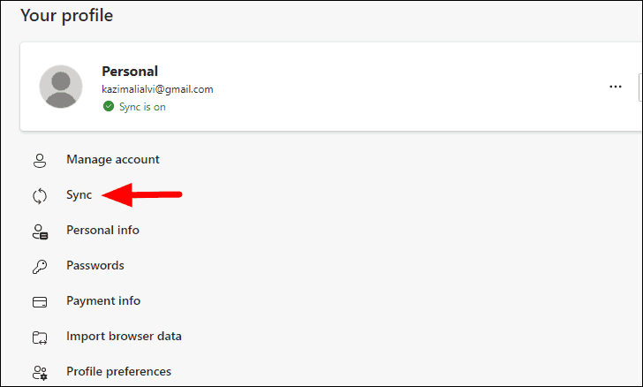Viewport: 643px width, 387px height.
Task: Open Profile preferences
Action: click(119, 371)
